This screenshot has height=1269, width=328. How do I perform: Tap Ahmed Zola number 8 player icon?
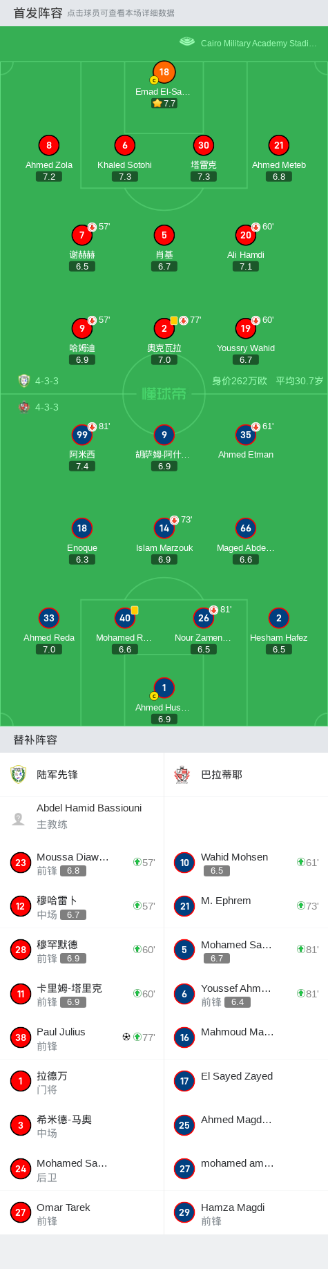[x=49, y=145]
